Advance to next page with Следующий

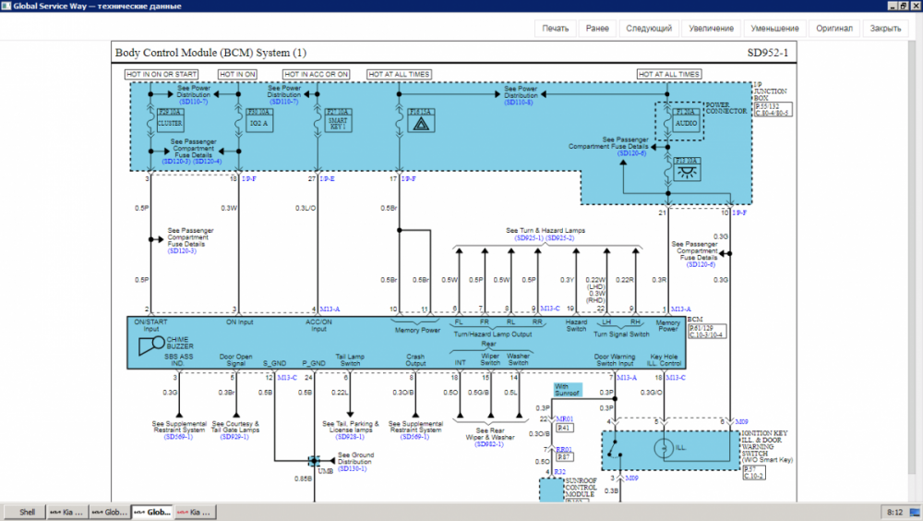(x=649, y=29)
